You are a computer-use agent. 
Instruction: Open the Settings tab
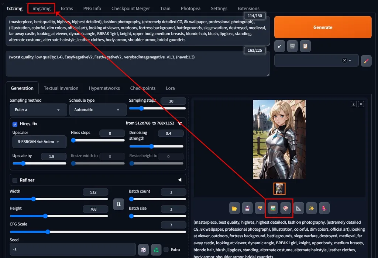tap(219, 9)
